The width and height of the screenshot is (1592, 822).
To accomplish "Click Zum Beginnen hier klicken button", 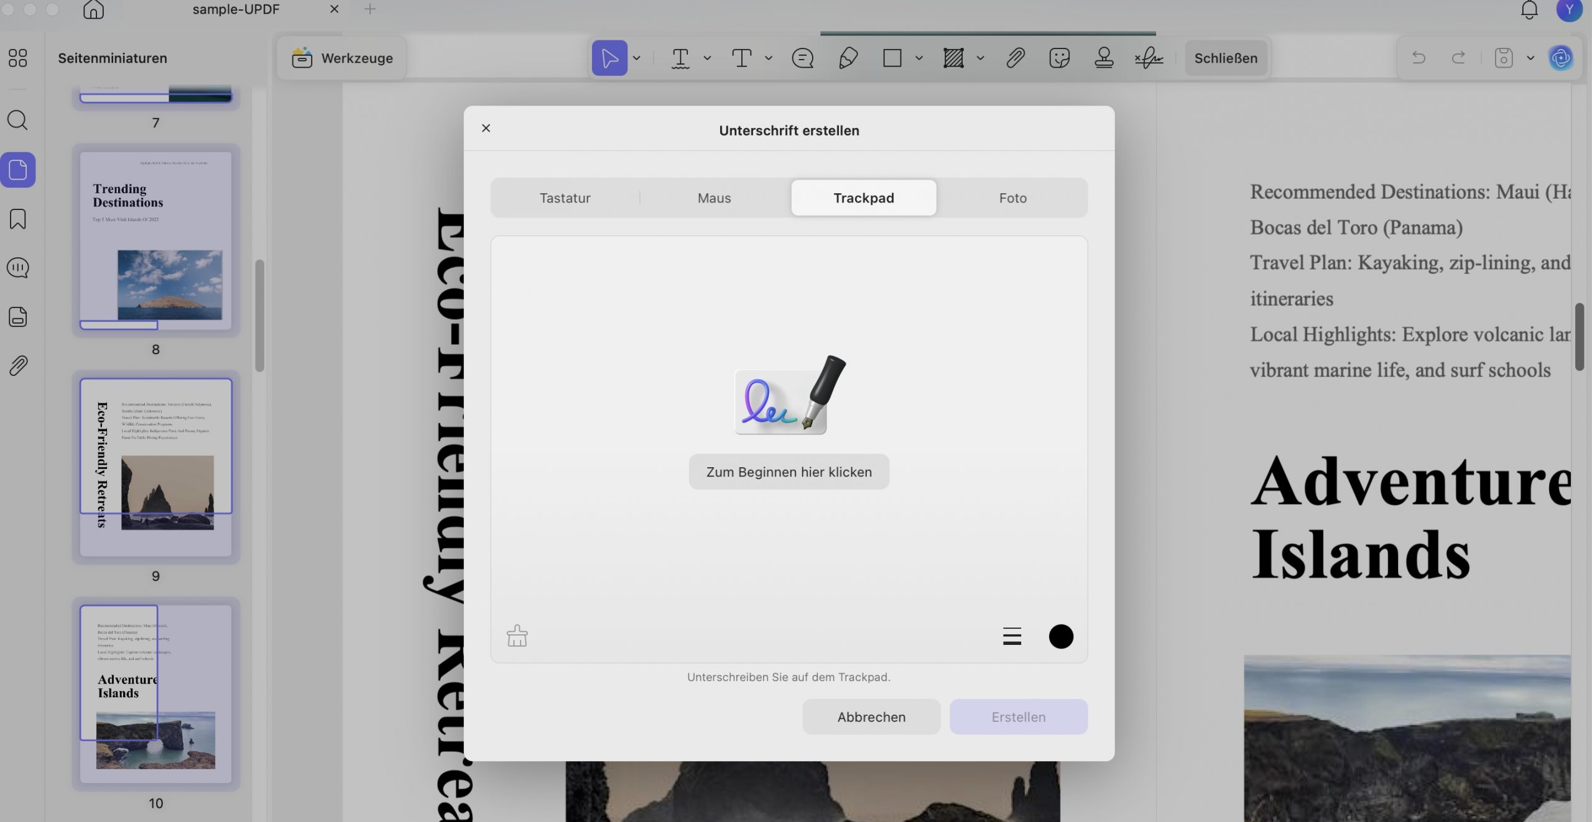I will (x=789, y=472).
